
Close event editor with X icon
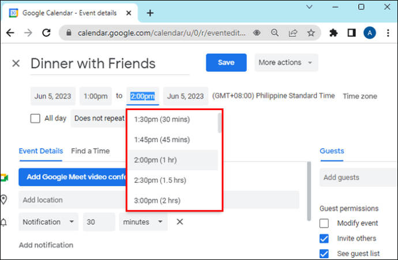(16, 63)
